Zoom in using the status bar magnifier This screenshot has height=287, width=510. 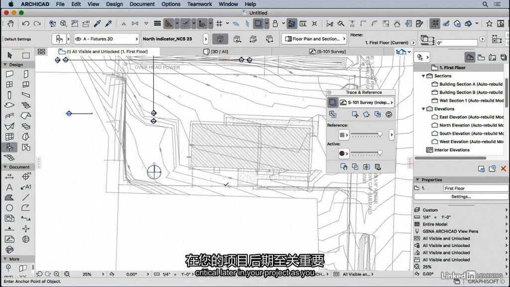point(57,275)
